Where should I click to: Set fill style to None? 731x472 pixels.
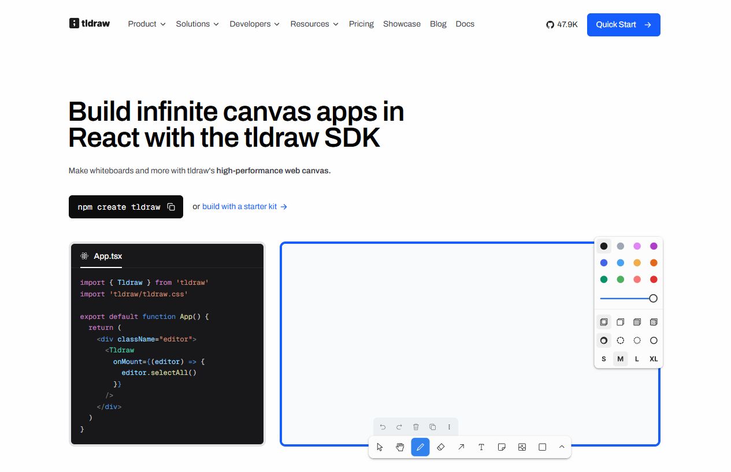(604, 322)
